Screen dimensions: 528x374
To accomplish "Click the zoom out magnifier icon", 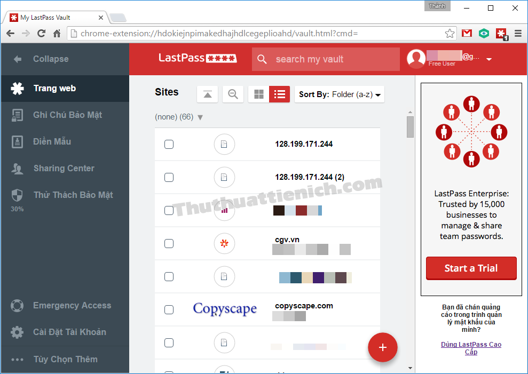I will pyautogui.click(x=233, y=94).
